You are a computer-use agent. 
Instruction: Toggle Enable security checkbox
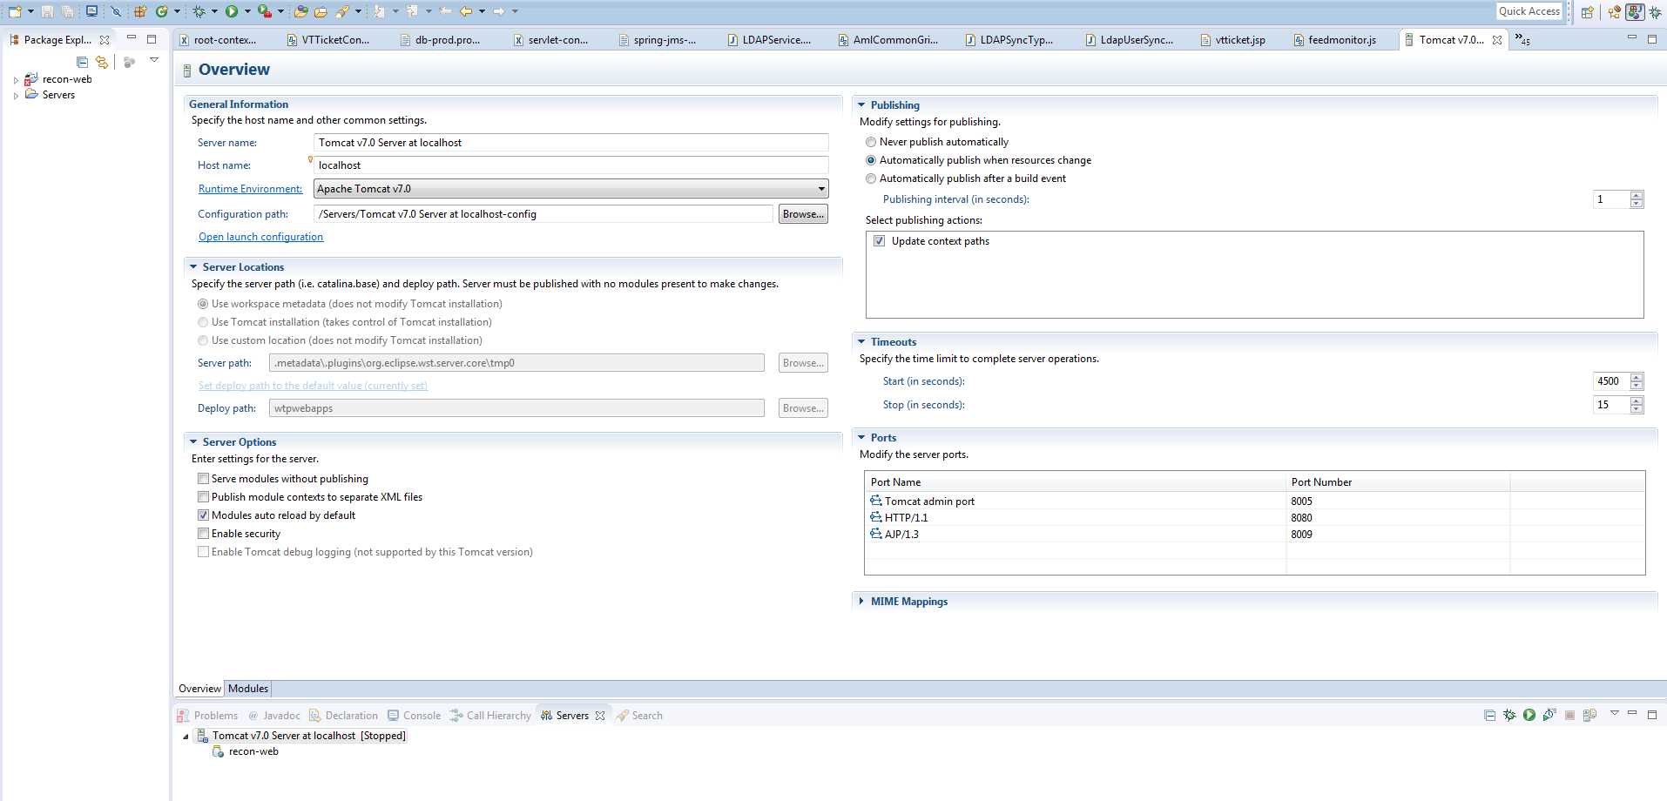[203, 534]
